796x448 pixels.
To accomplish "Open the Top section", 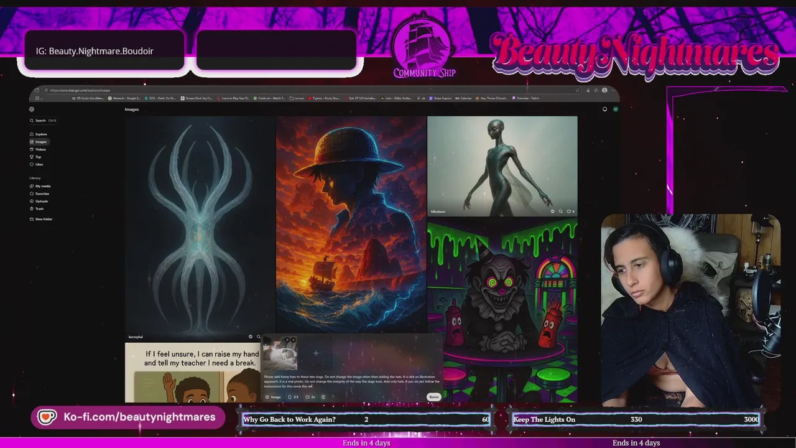I will 36,157.
